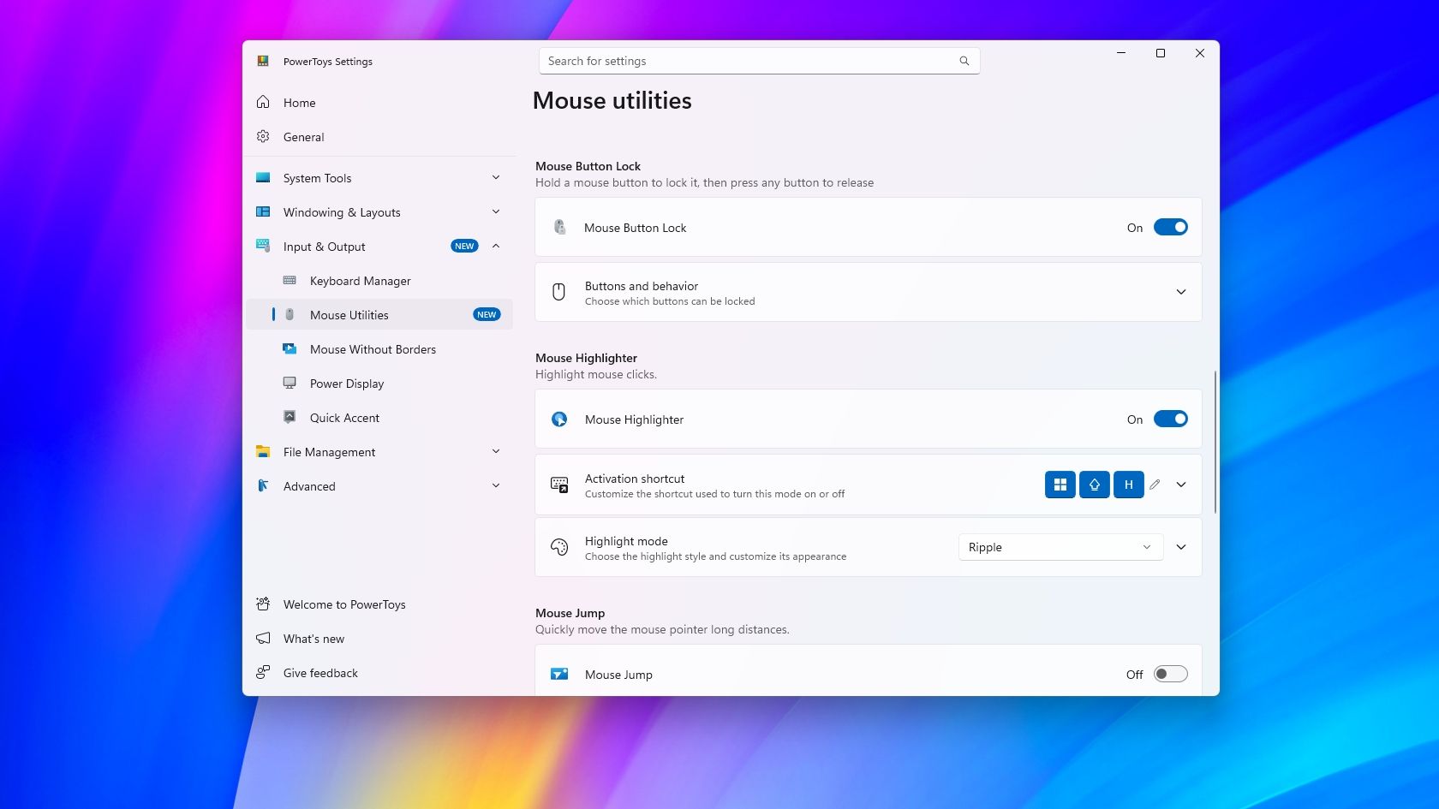Click the Advanced category icon
This screenshot has width=1439, height=809.
pos(263,485)
